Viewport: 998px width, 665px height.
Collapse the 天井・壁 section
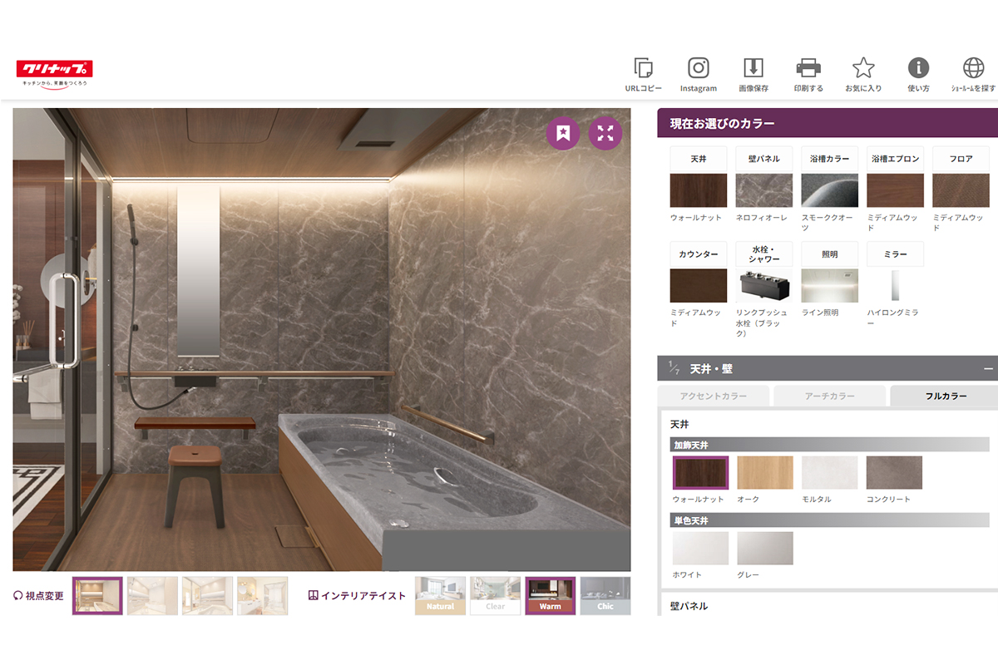[988, 368]
